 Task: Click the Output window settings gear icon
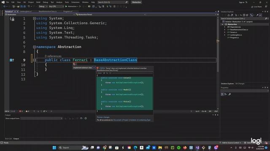pos(86,118)
